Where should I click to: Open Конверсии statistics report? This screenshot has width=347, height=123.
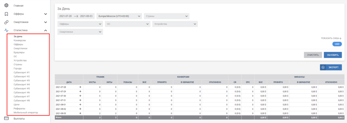click(20, 40)
